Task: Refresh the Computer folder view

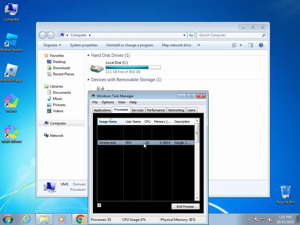Action: pyautogui.click(x=191, y=35)
